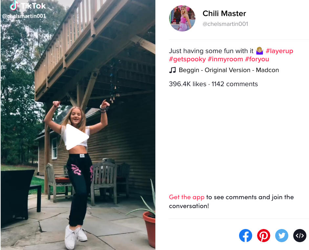Open the #layerup hashtag
This screenshot has width=309, height=250.
tap(279, 51)
